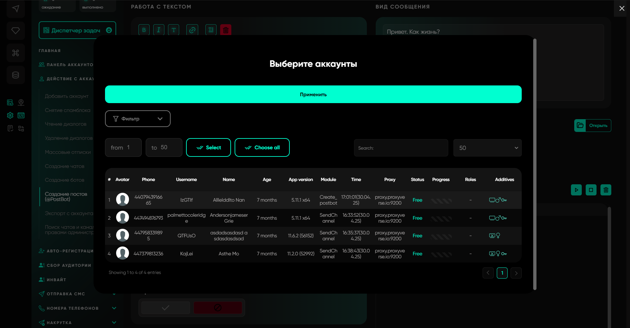The image size is (630, 328).
Task: Click the green stop square icon
Action: pyautogui.click(x=591, y=190)
